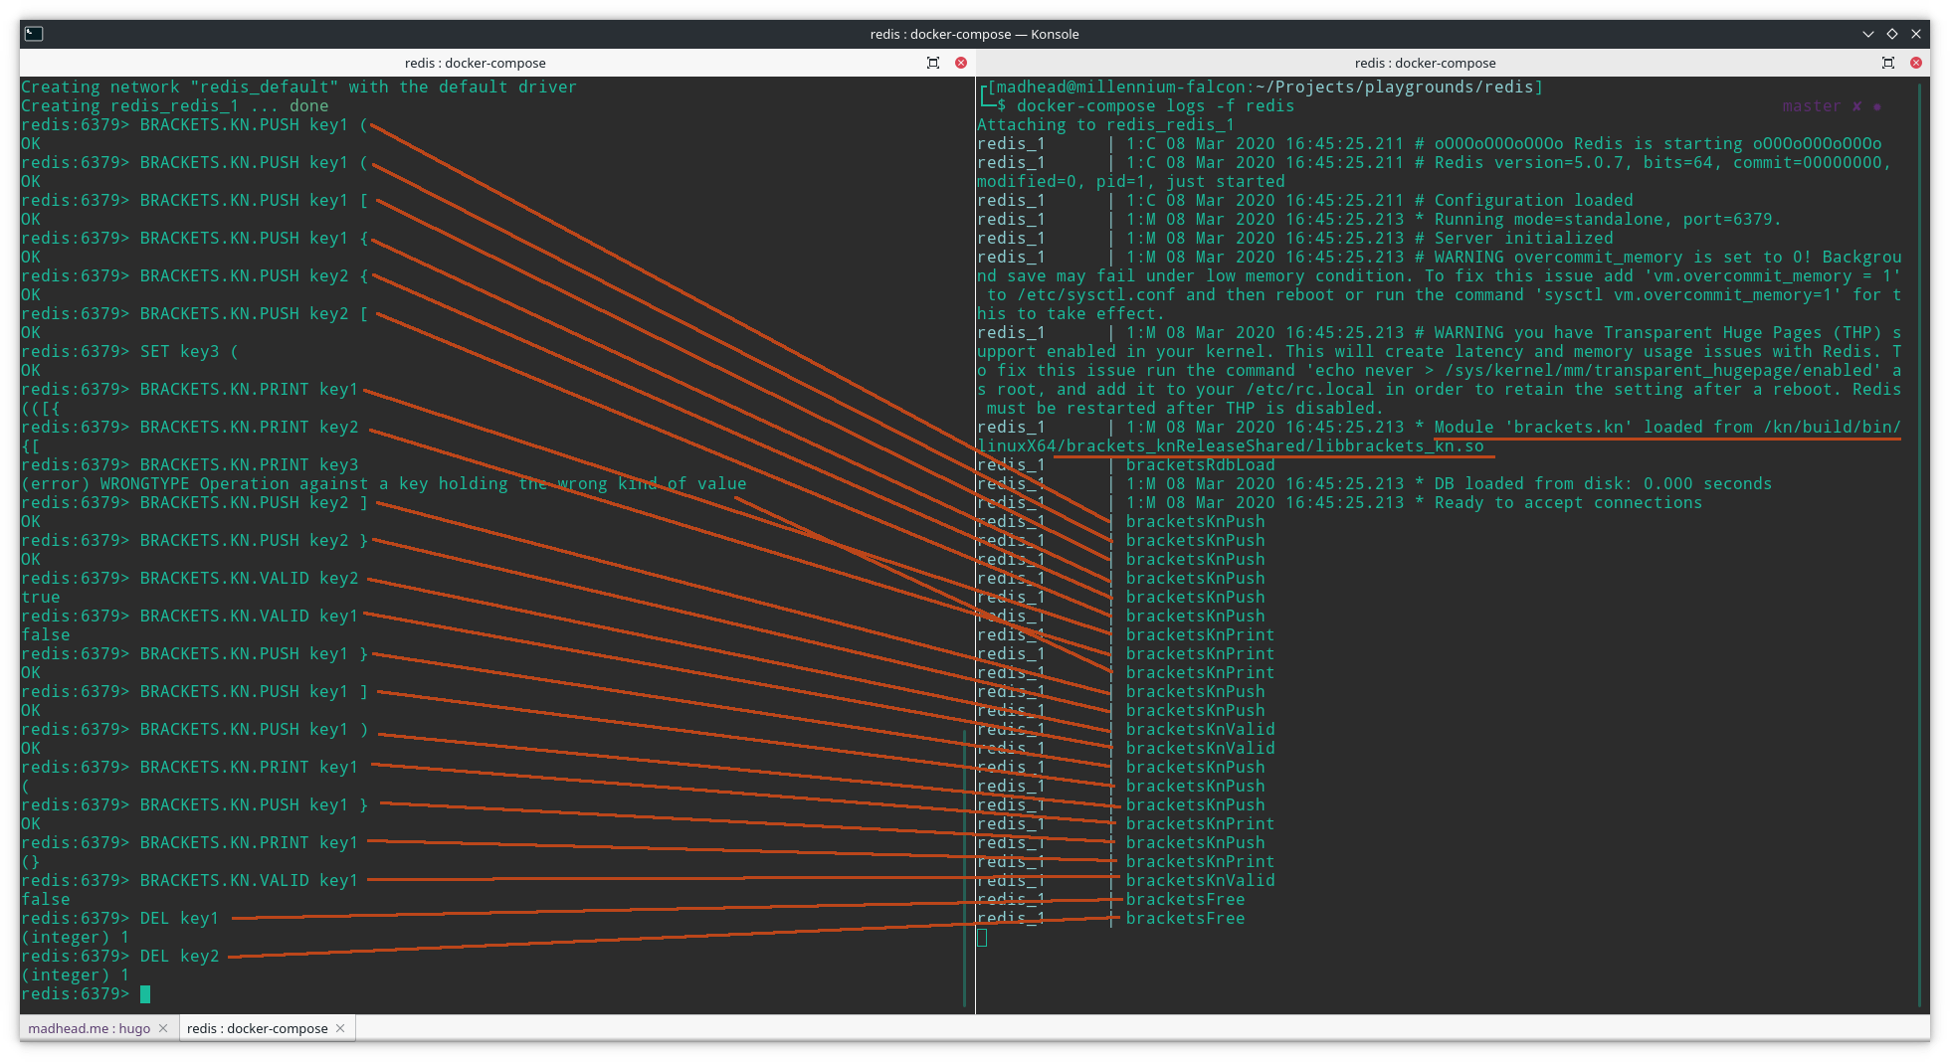
Task: Click 'Attaching to redis_redis_1' line
Action: pos(1105,124)
